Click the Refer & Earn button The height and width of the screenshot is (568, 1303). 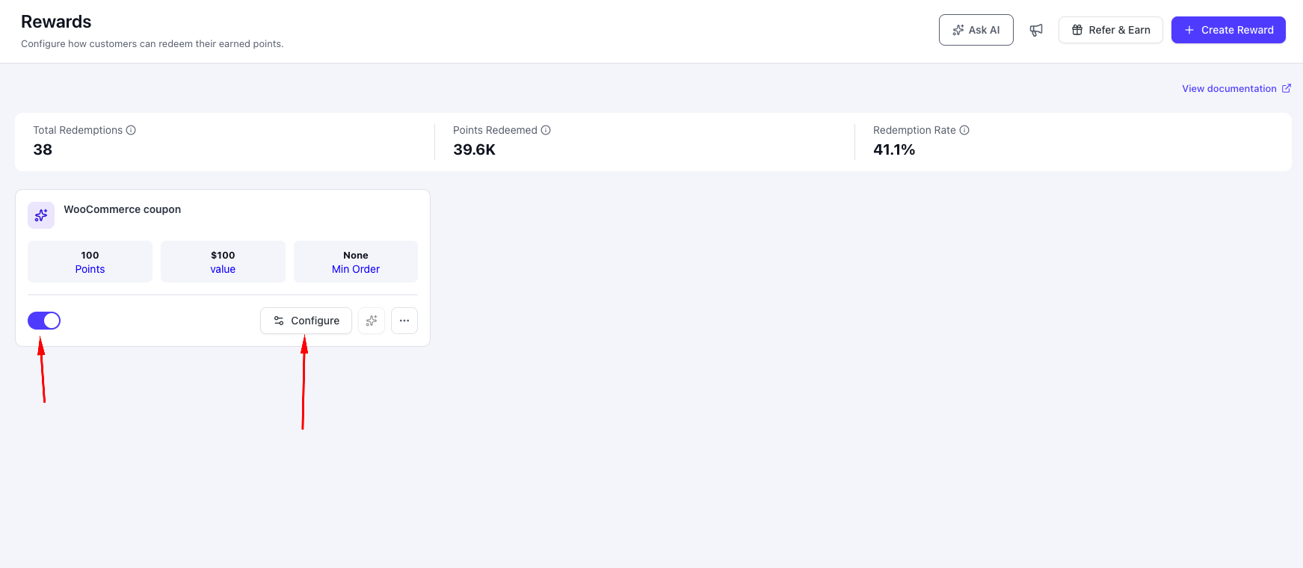tap(1111, 30)
